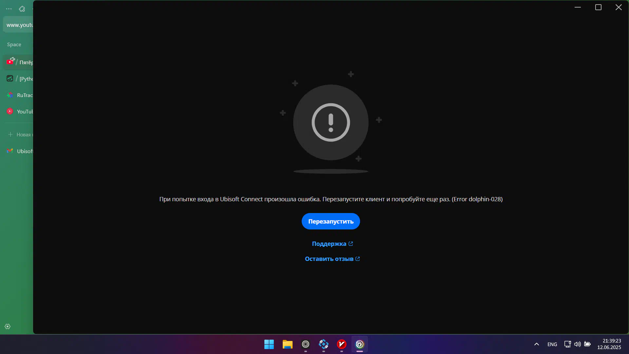Open the Оставить отзыв feedback link
This screenshot has width=629, height=354.
point(332,259)
